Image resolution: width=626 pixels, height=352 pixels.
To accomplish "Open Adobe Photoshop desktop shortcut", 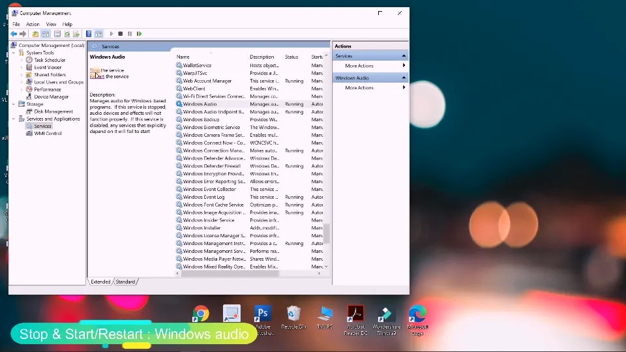I will (263, 320).
